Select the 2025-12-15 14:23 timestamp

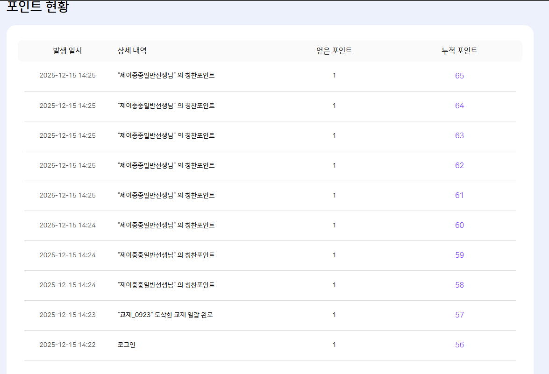[x=68, y=315]
